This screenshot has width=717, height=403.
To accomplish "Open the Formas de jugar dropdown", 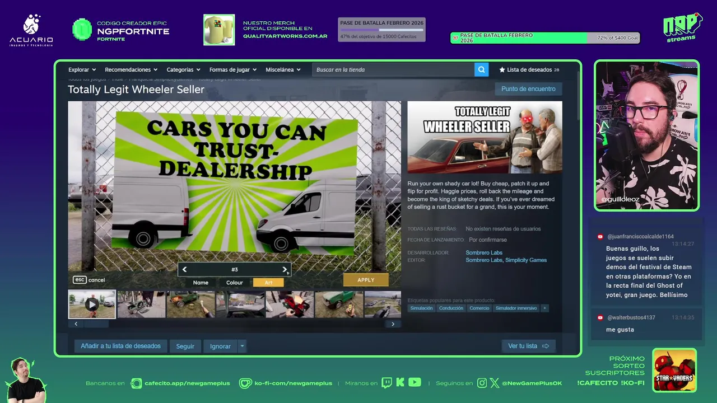I will tap(233, 69).
